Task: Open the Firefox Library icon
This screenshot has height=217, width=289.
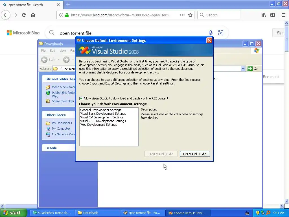Action: click(x=264, y=15)
